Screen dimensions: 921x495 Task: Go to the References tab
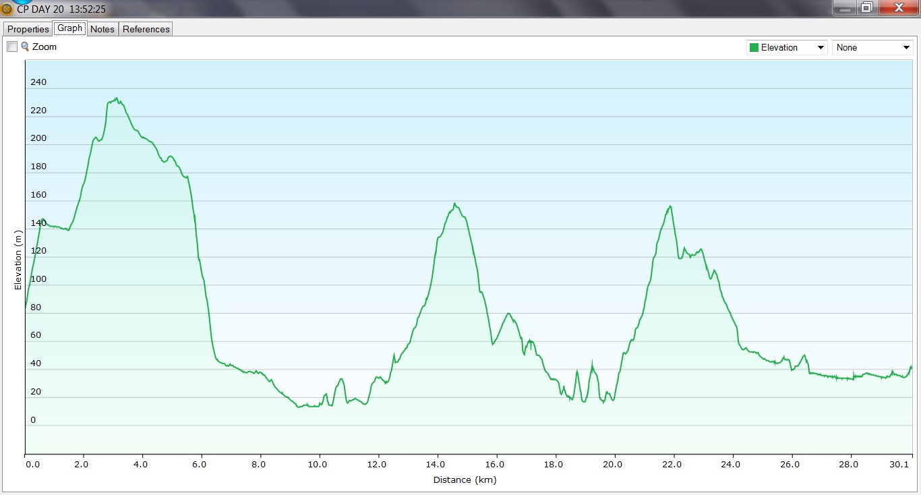[x=146, y=29]
